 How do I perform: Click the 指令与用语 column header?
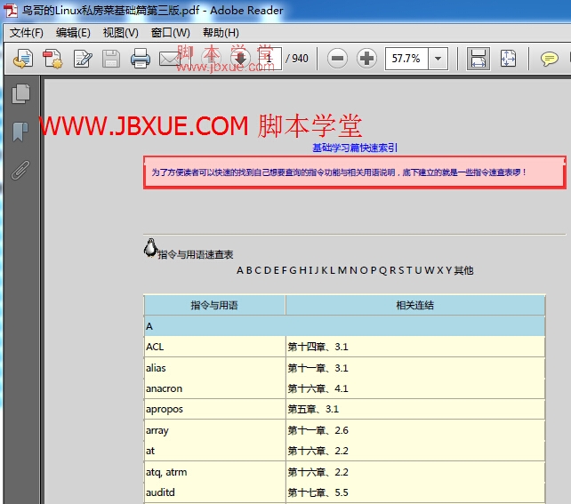tap(214, 305)
